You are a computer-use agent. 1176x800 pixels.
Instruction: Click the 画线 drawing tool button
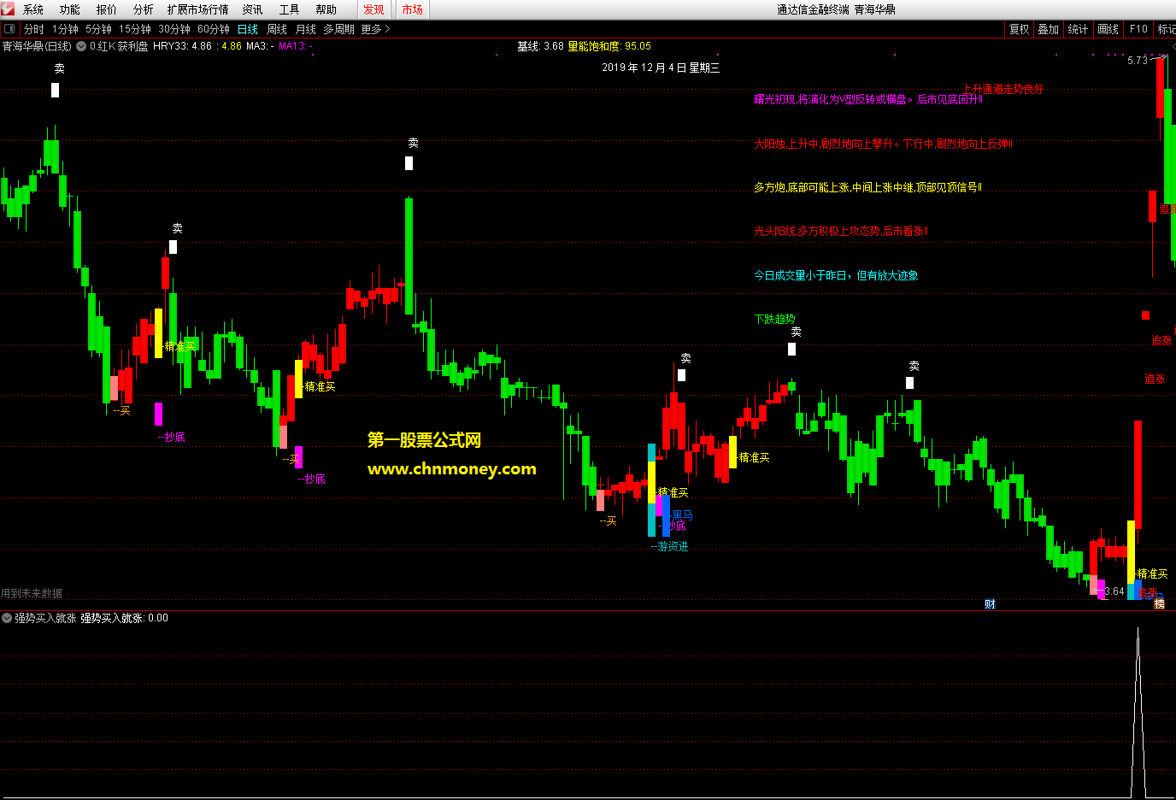click(1108, 29)
